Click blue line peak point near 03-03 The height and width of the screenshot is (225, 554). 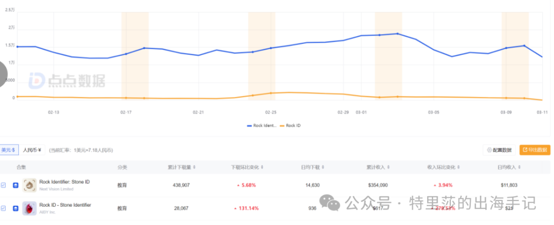pyautogui.click(x=398, y=33)
